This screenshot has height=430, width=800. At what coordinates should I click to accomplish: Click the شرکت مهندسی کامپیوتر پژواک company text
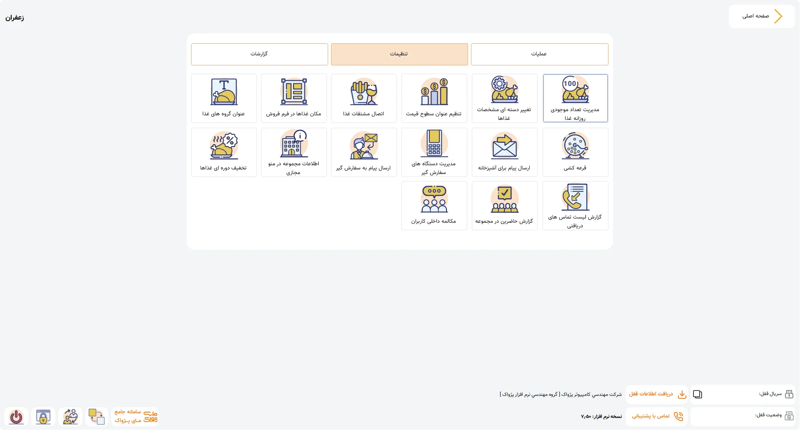point(561,394)
